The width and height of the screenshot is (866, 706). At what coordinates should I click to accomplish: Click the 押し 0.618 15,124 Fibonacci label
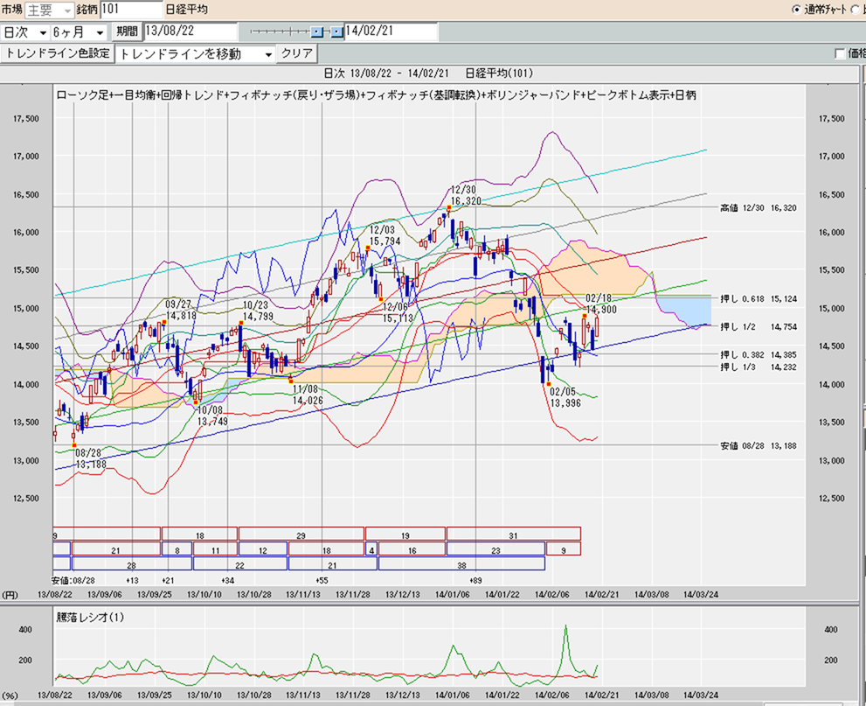pyautogui.click(x=759, y=298)
